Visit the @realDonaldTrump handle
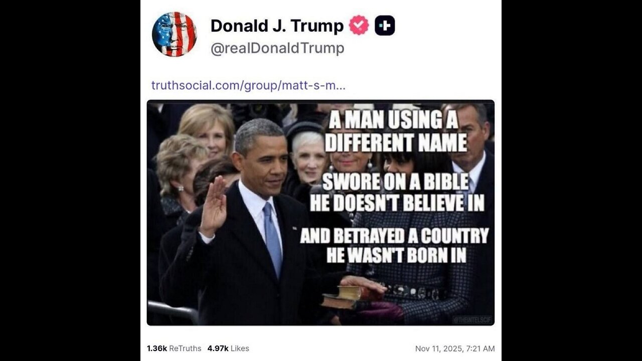Viewport: 642px width, 361px height. [x=277, y=48]
